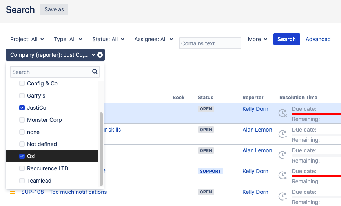341x206 pixels.
Task: Click the SLA clock icon in SUP-108 row
Action: pyautogui.click(x=283, y=197)
